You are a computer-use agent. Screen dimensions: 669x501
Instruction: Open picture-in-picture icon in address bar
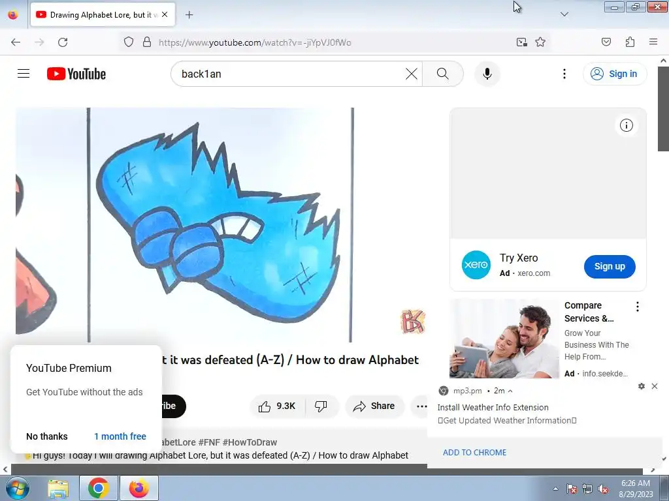coord(521,42)
